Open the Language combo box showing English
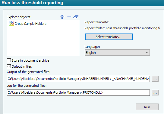Image resolution: width=164 pixels, height=114 pixels. click(x=117, y=53)
